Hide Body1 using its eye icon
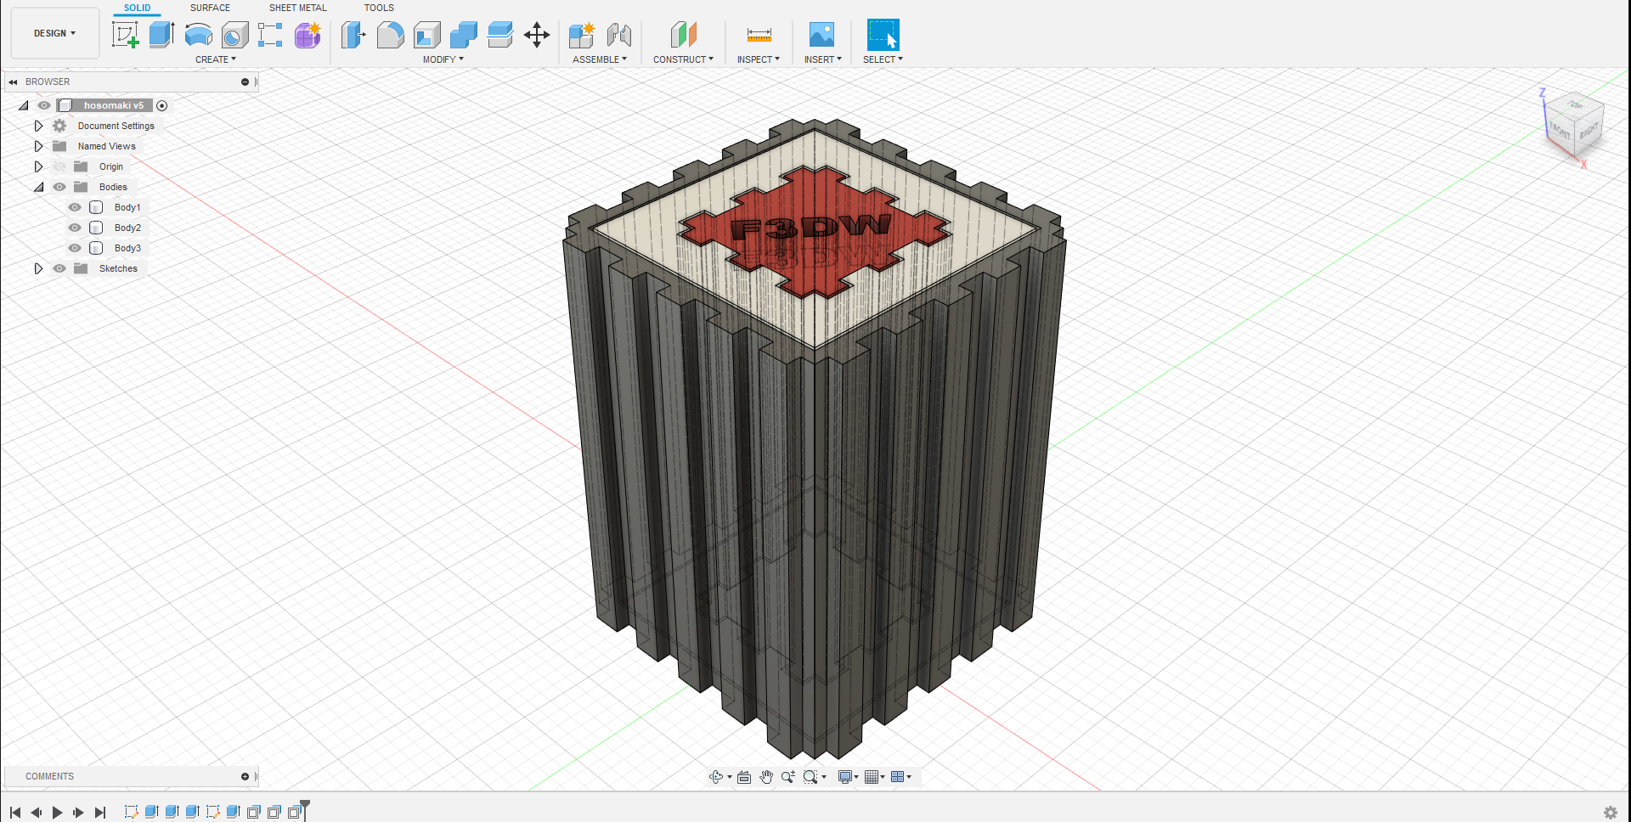Viewport: 1631px width, 822px height. (75, 207)
